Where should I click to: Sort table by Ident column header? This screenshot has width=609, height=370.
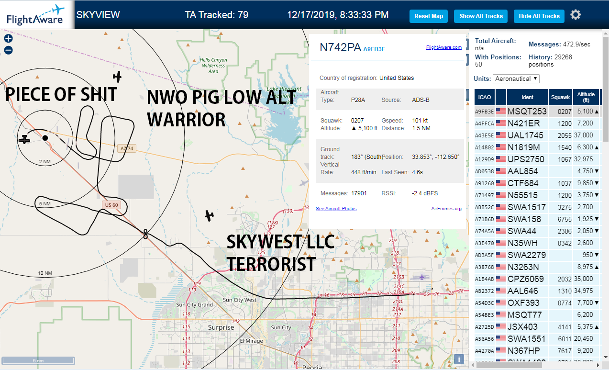pos(527,97)
